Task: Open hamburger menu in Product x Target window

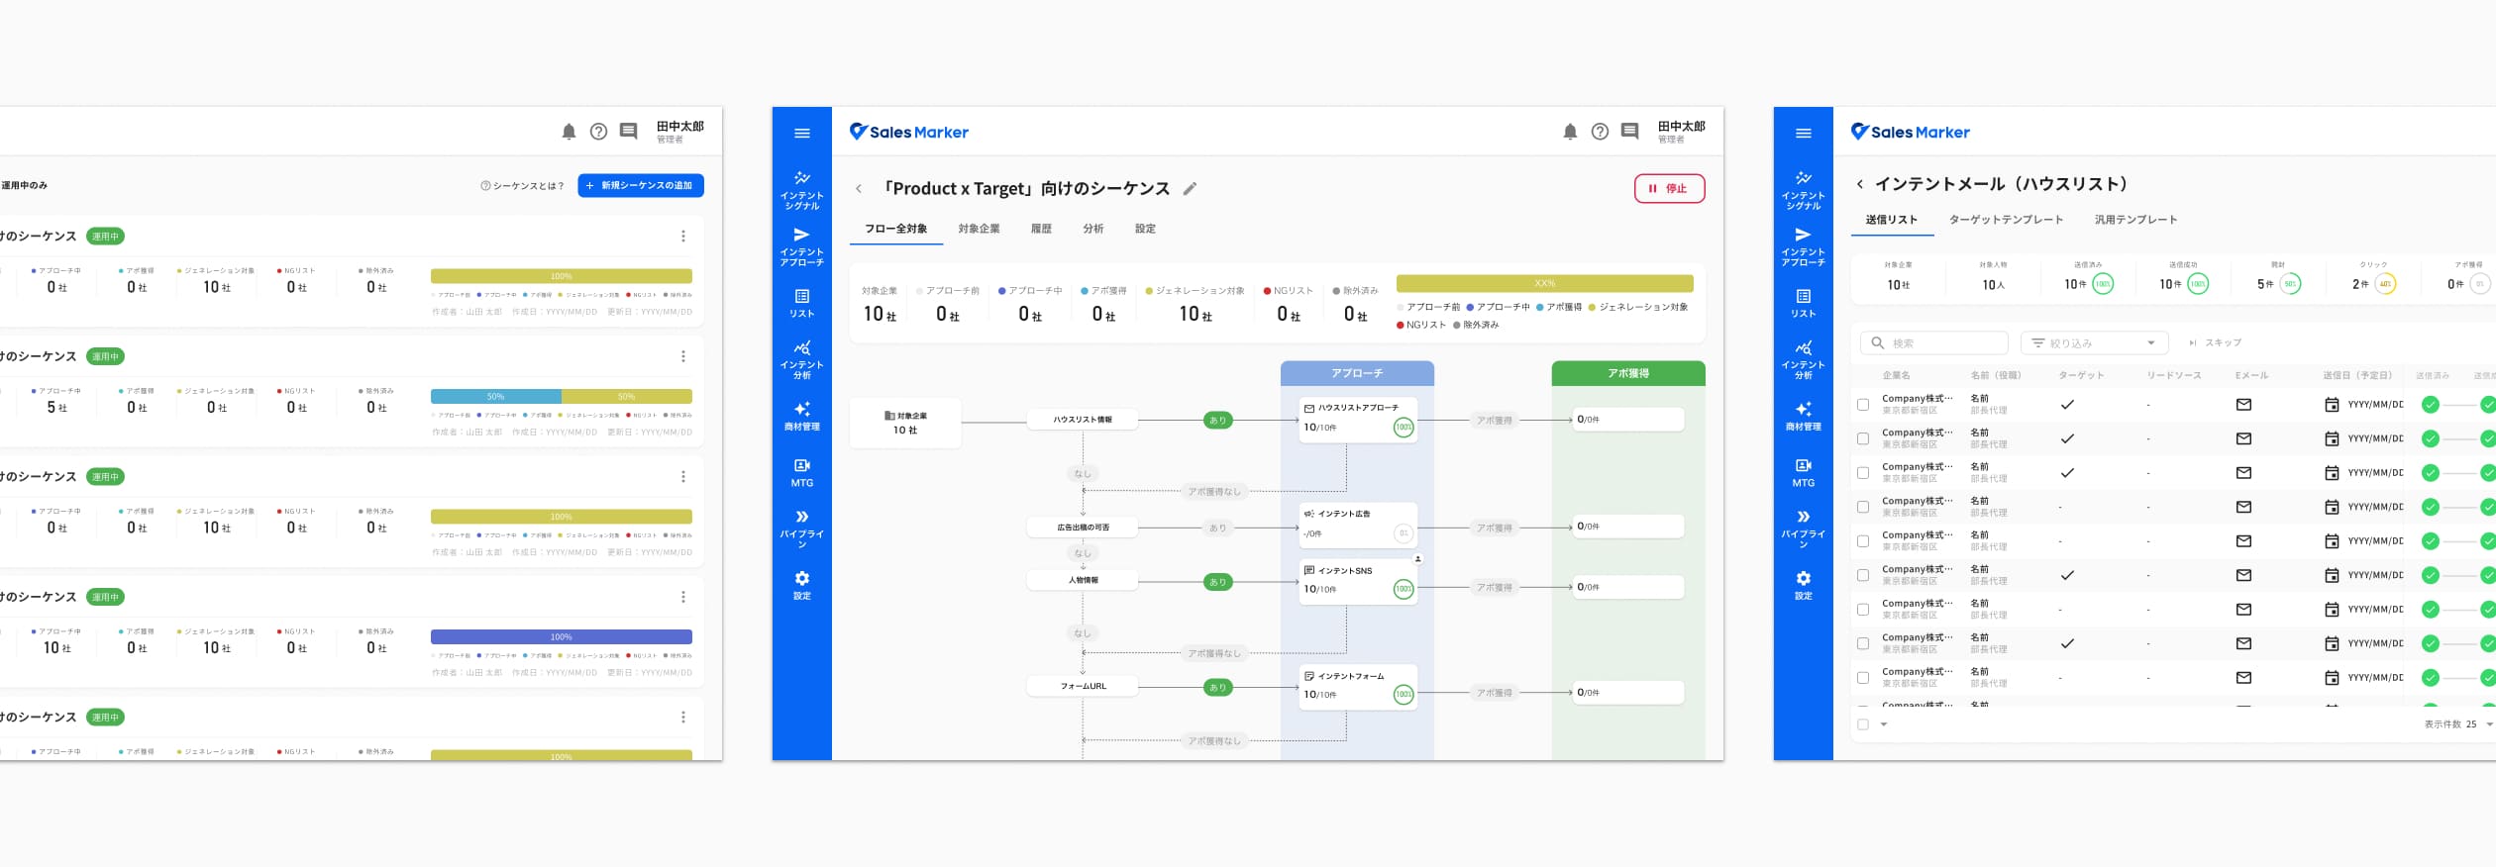Action: [x=802, y=134]
